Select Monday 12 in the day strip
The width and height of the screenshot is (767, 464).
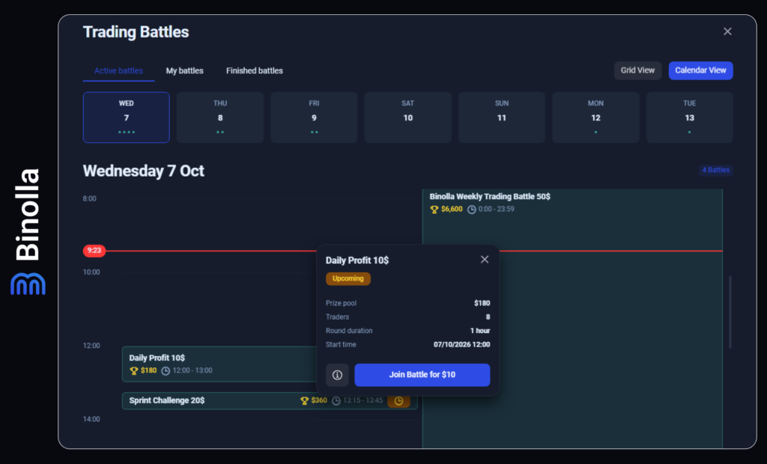click(595, 117)
